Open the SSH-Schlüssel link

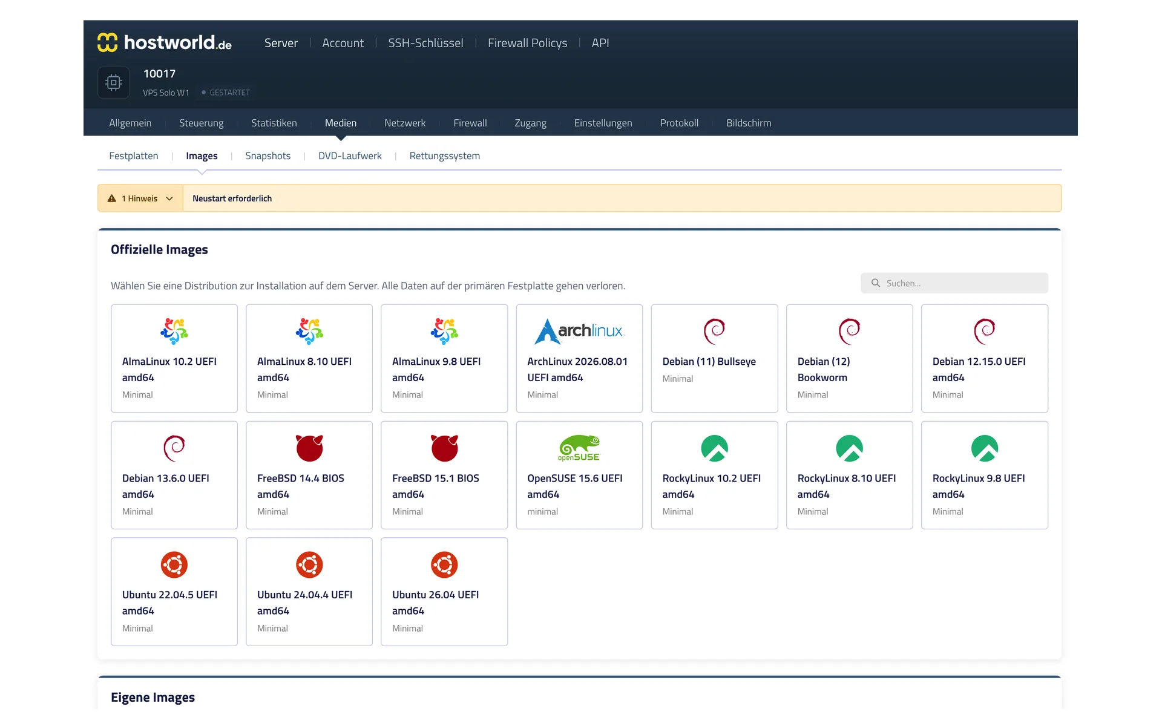tap(425, 43)
